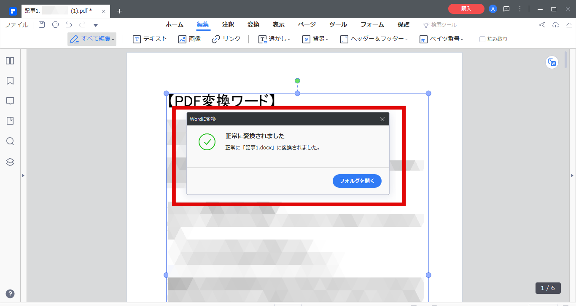Open the page thumbnails panel icon
576x306 pixels.
pos(10,61)
